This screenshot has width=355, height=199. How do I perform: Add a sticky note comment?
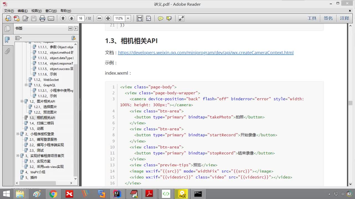[x=161, y=18]
